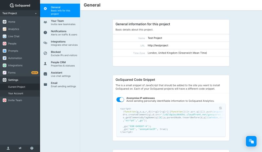The image size is (262, 152).
Task: Click the GoSquared logo
Action: pyautogui.click(x=20, y=5)
